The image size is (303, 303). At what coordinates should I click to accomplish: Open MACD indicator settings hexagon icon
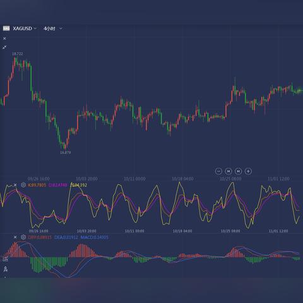pos(23,237)
